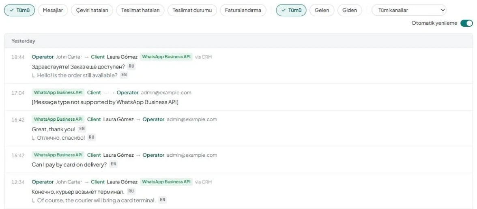Click admin@example.com in the 17:04 row
The width and height of the screenshot is (477, 209).
point(166,93)
